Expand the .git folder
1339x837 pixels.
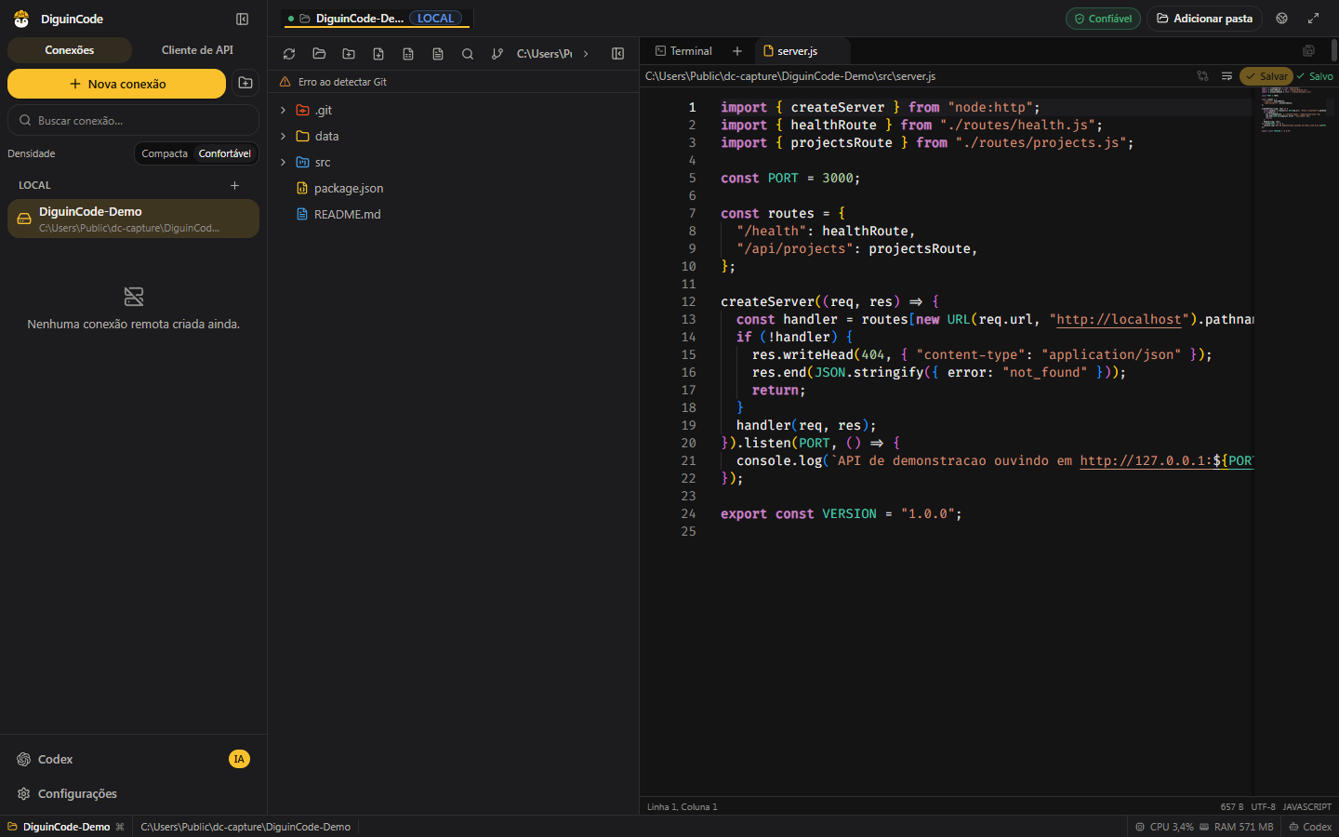(x=284, y=110)
